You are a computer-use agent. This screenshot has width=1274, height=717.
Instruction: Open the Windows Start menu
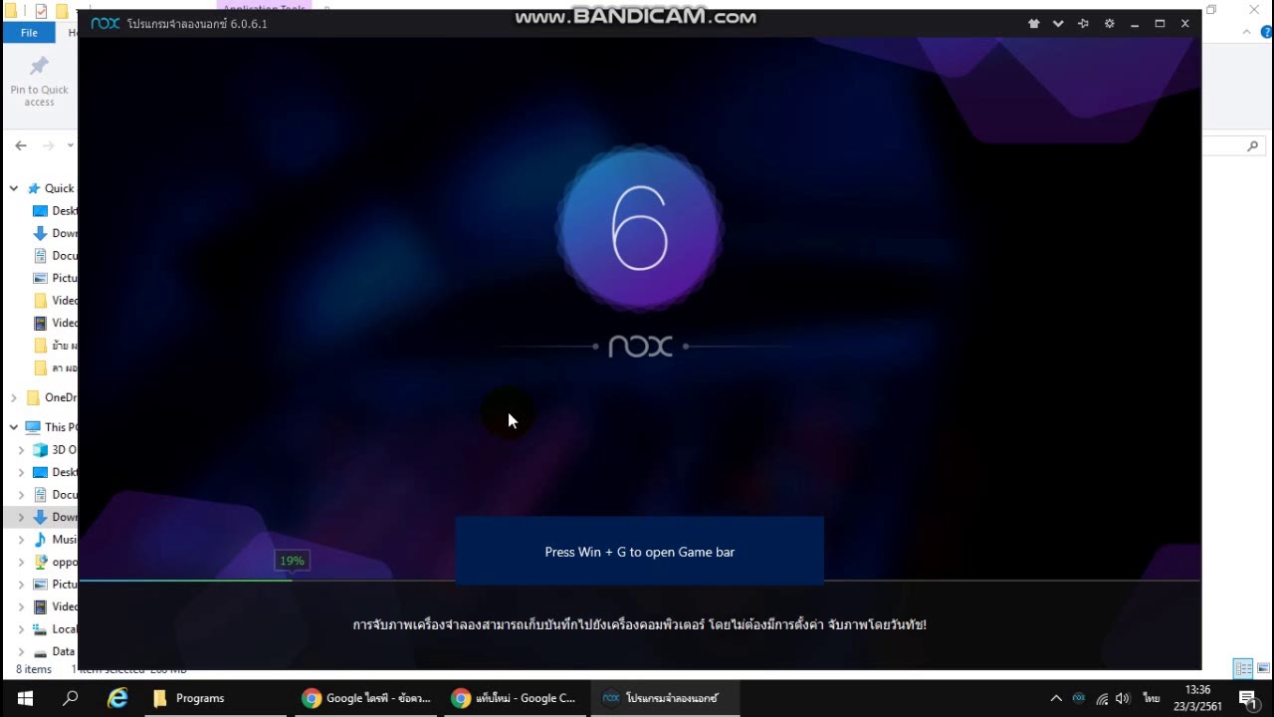pyautogui.click(x=25, y=698)
